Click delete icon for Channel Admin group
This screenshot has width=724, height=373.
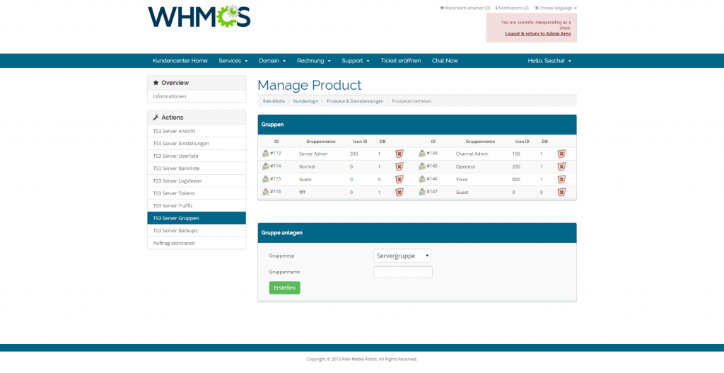coord(561,154)
